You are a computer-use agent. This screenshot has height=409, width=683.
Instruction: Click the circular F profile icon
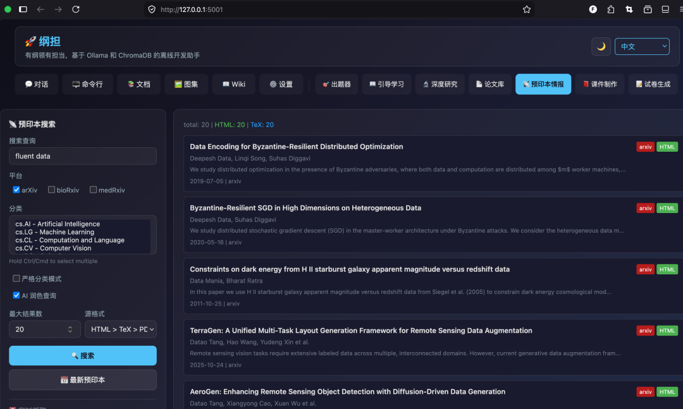pos(593,9)
